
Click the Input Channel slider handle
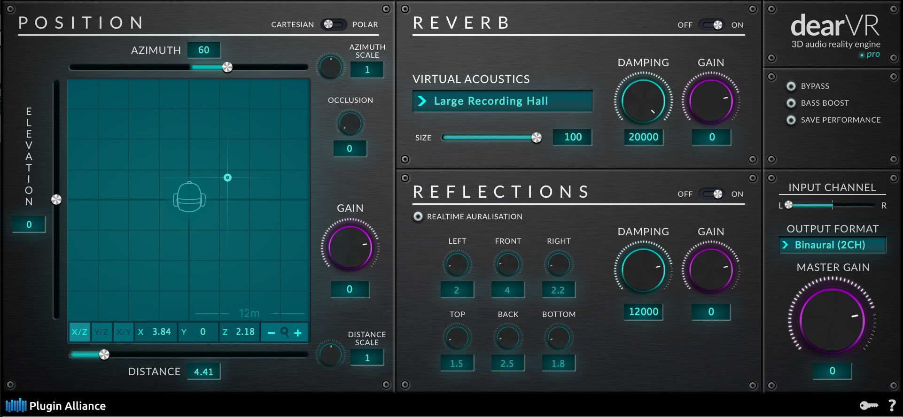[789, 205]
